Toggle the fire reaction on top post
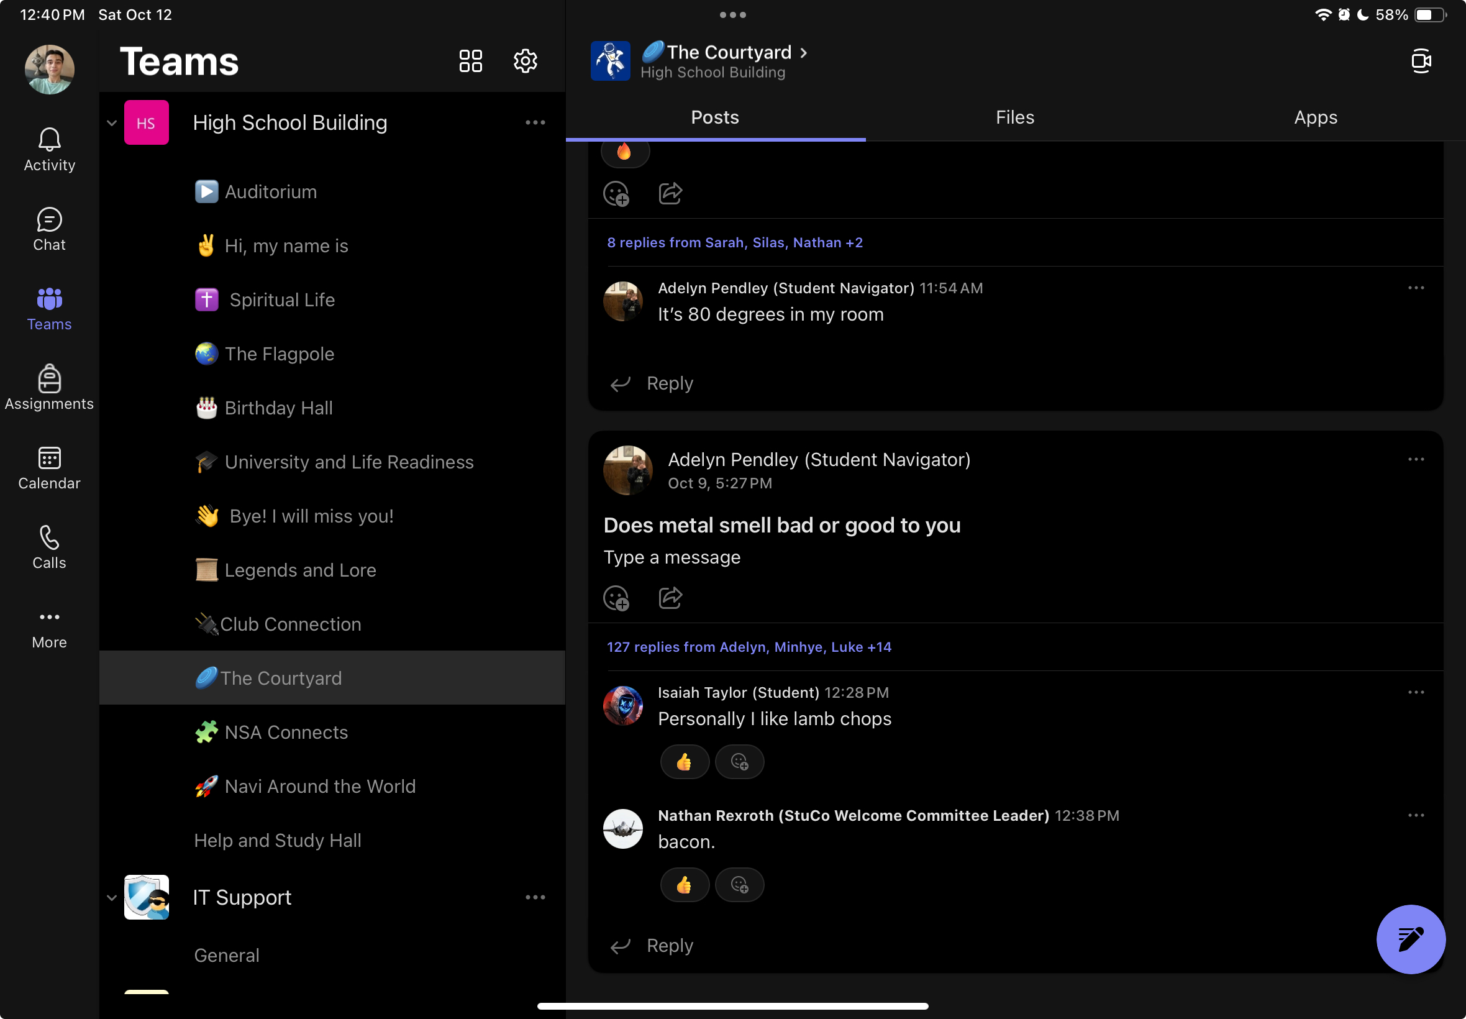 pyautogui.click(x=624, y=153)
